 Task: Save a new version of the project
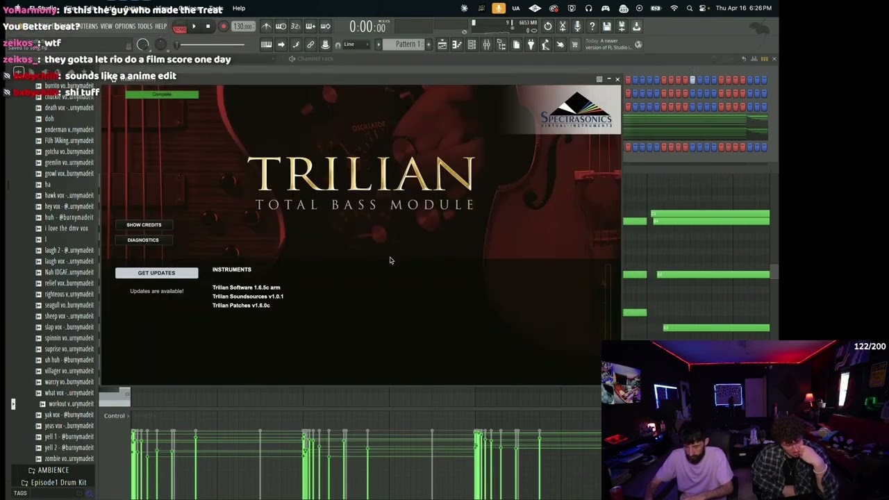click(622, 26)
